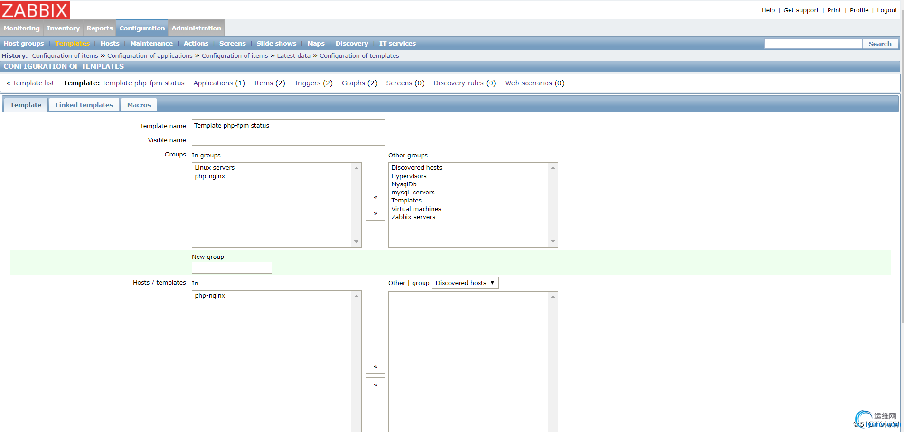This screenshot has height=432, width=904.
Task: Return to Template list link
Action: tap(33, 83)
